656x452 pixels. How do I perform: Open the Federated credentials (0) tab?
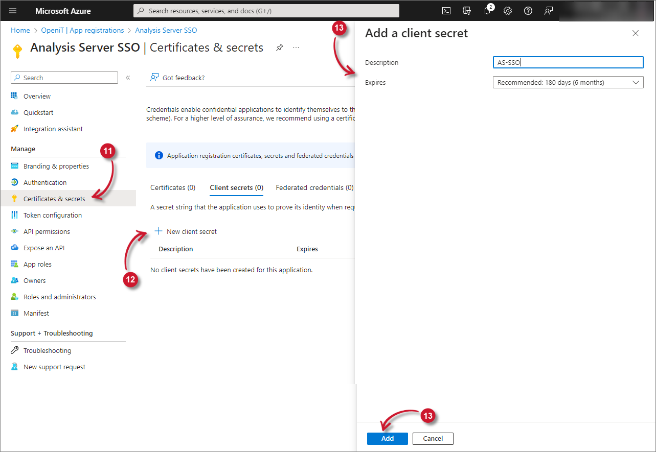pos(314,187)
